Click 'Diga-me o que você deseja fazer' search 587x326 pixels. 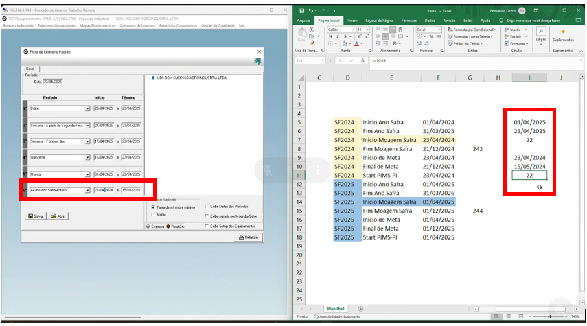click(533, 21)
